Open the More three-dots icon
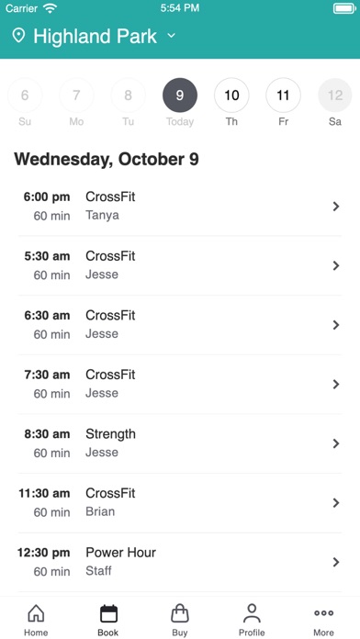Screen dimensions: 360x639 click(323, 613)
